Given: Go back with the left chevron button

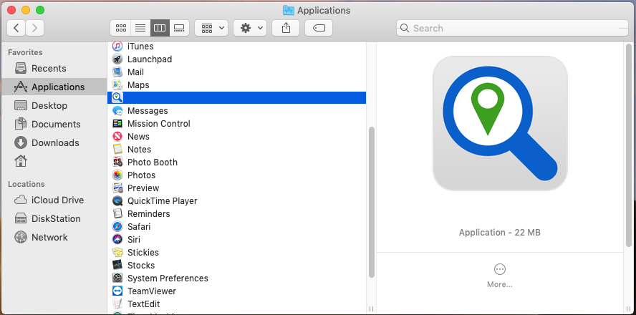Looking at the screenshot, I should click(x=16, y=28).
